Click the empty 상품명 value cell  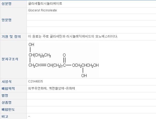point(90,102)
